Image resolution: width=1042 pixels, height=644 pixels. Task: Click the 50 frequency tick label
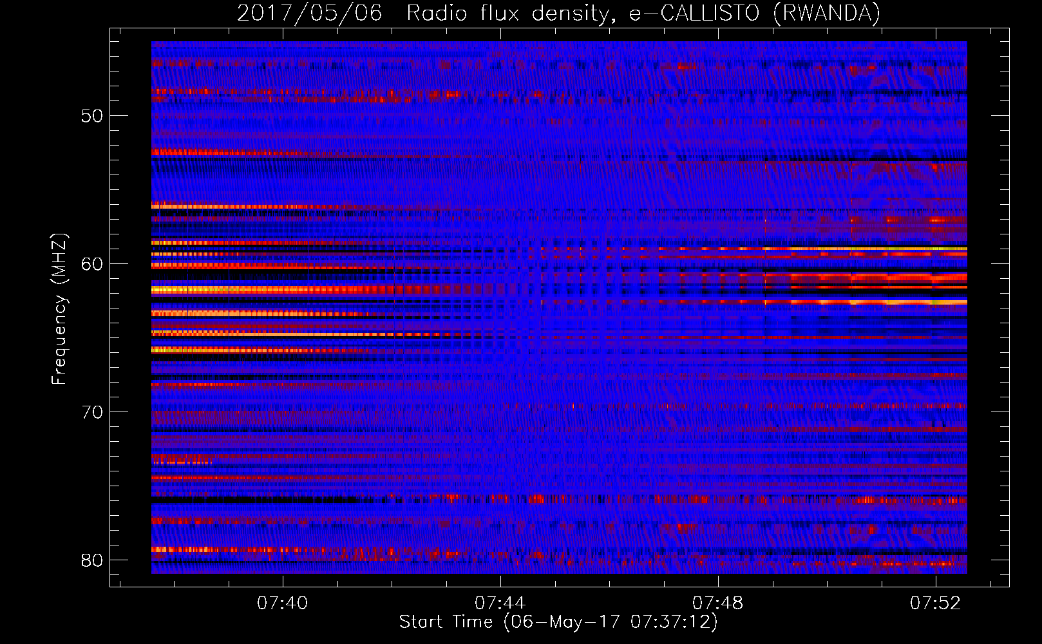click(x=92, y=116)
